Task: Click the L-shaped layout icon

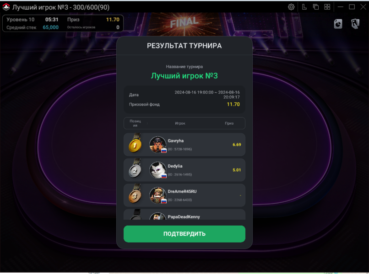Action: [304, 7]
